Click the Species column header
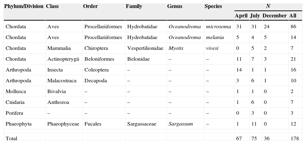The image size is (306, 144). (x=213, y=6)
